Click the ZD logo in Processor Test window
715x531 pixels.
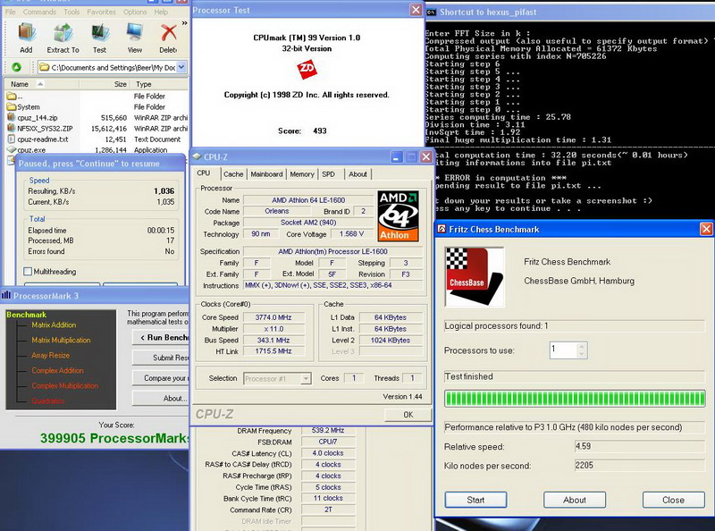[x=307, y=70]
